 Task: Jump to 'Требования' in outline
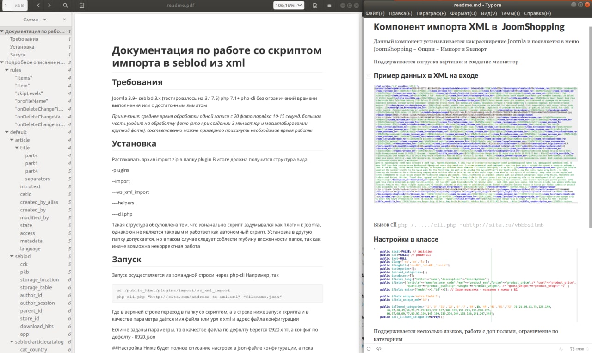[24, 39]
